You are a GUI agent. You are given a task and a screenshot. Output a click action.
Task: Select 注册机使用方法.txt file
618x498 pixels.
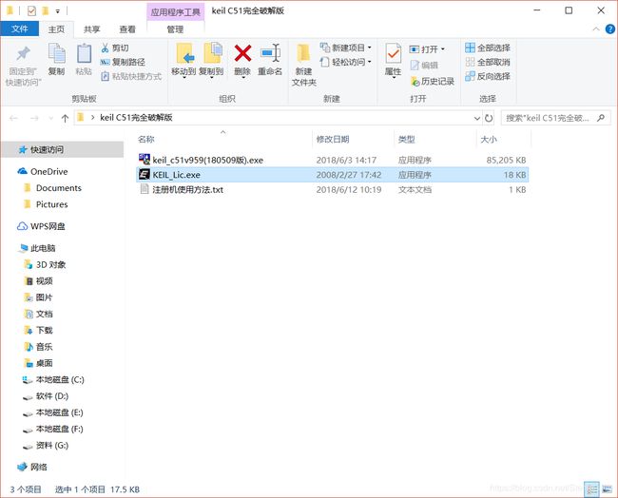(332, 189)
